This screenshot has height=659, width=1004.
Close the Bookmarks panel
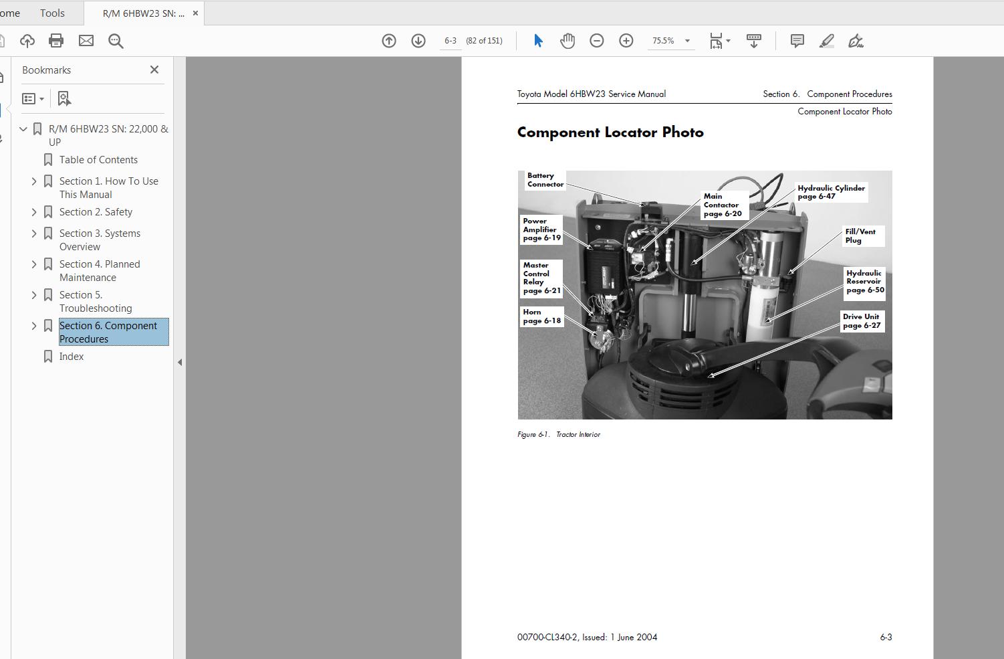tap(154, 70)
